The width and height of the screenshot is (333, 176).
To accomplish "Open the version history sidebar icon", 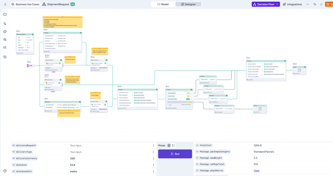I will [5, 57].
